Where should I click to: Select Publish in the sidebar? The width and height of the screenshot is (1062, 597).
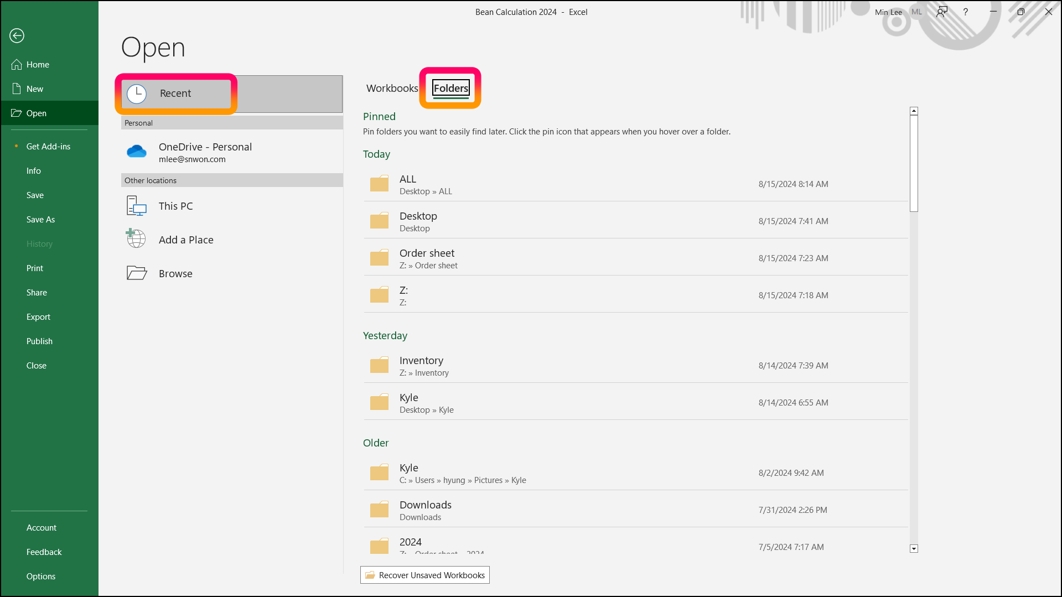[x=50, y=341]
